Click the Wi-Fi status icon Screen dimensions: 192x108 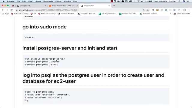coord(139,1)
